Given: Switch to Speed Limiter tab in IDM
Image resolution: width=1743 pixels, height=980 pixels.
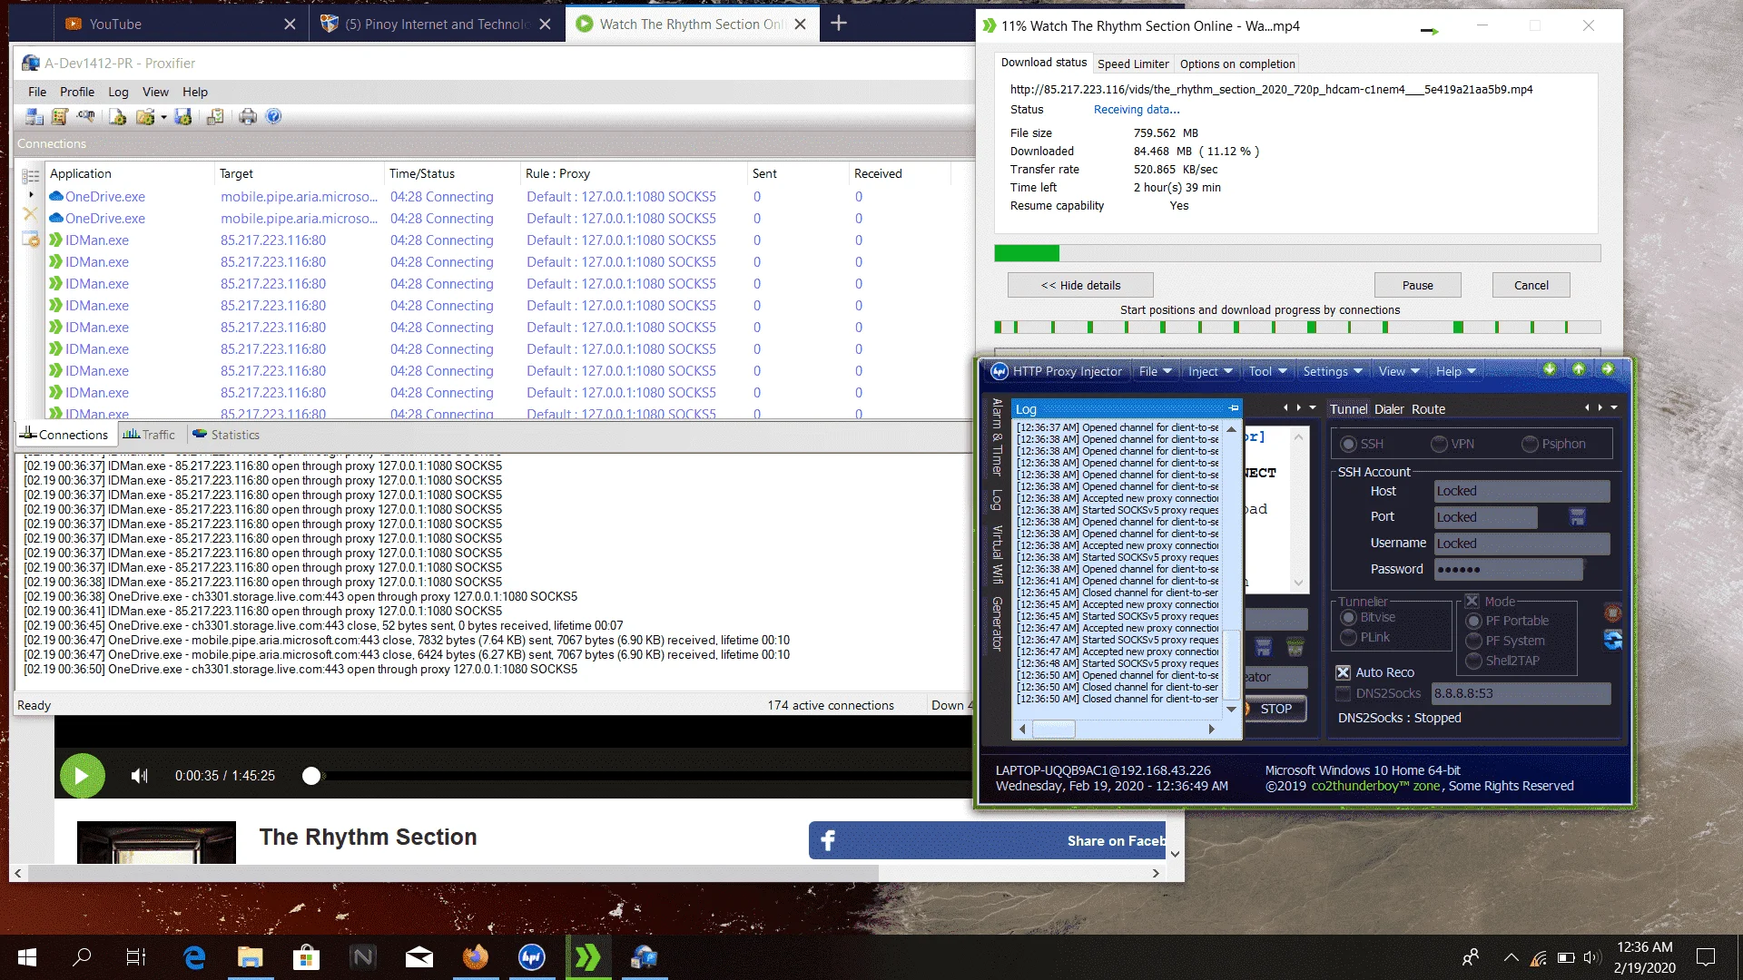Looking at the screenshot, I should coord(1132,64).
